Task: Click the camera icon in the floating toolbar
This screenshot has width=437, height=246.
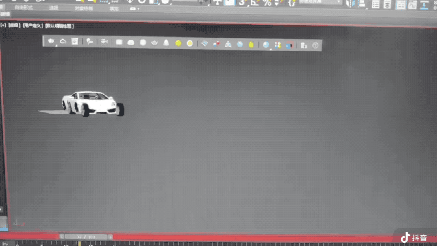Action: 104,42
